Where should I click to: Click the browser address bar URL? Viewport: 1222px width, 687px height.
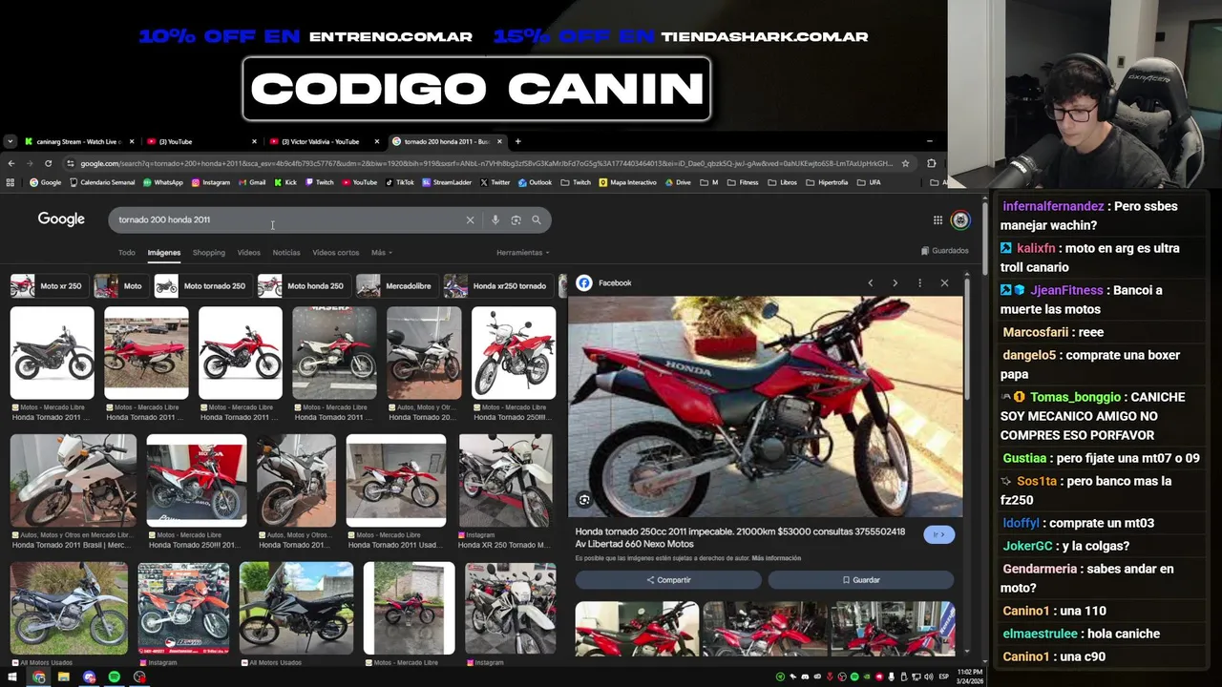[487, 163]
